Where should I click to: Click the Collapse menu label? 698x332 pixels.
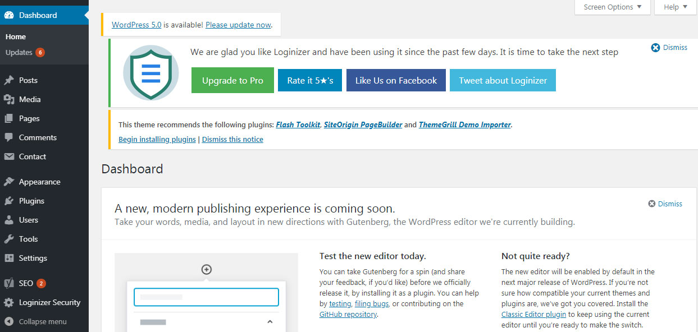click(x=43, y=322)
